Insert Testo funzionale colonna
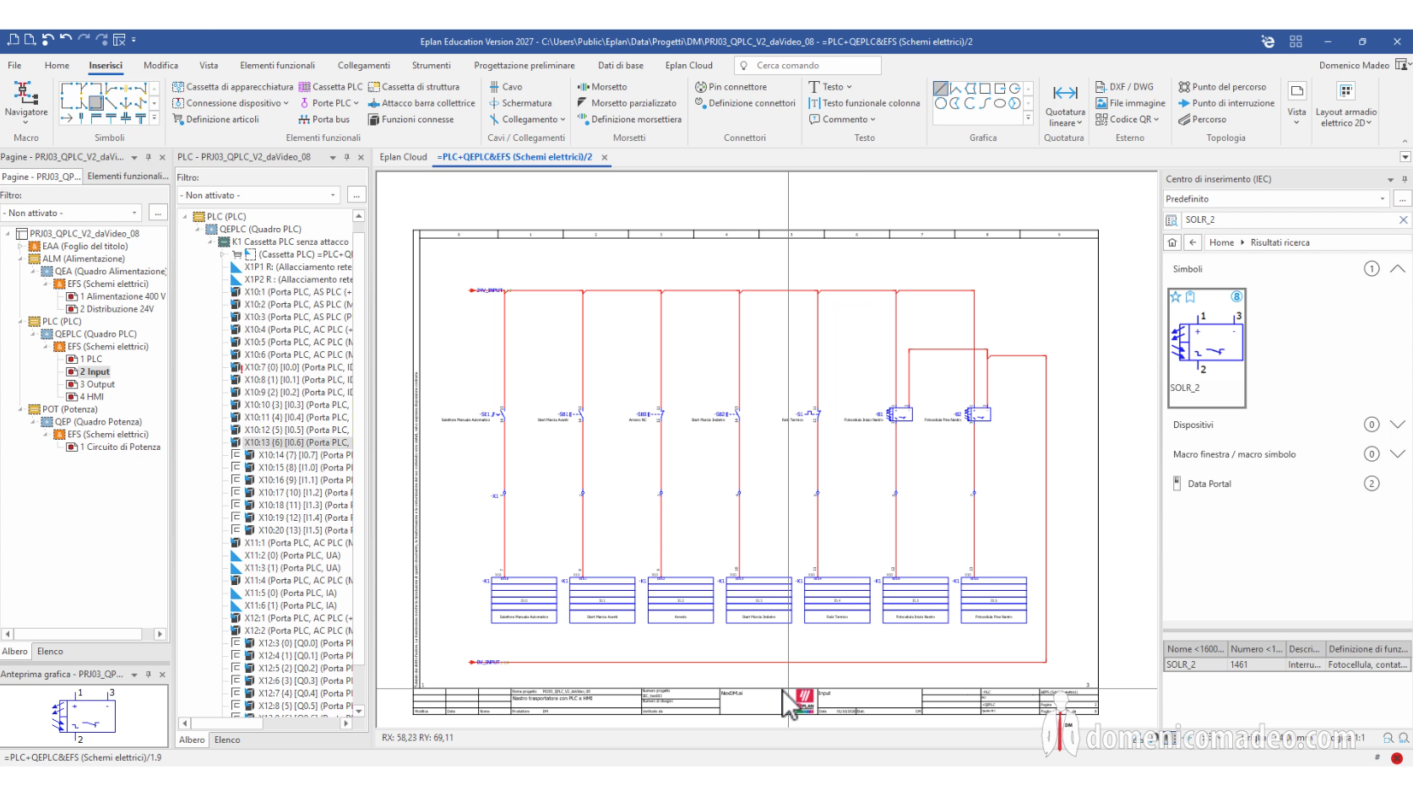The image size is (1413, 791). click(864, 103)
